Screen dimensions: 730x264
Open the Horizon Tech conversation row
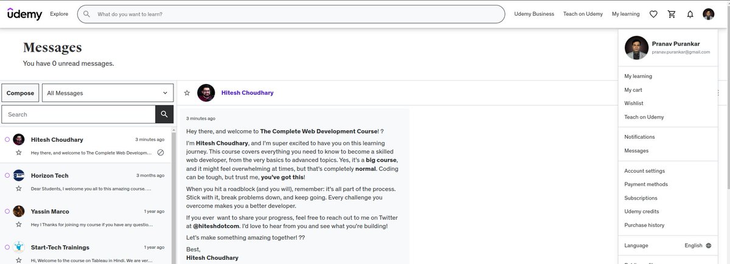[x=86, y=181]
